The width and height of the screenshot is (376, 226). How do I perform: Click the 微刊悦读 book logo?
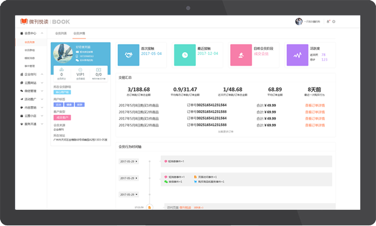point(23,21)
